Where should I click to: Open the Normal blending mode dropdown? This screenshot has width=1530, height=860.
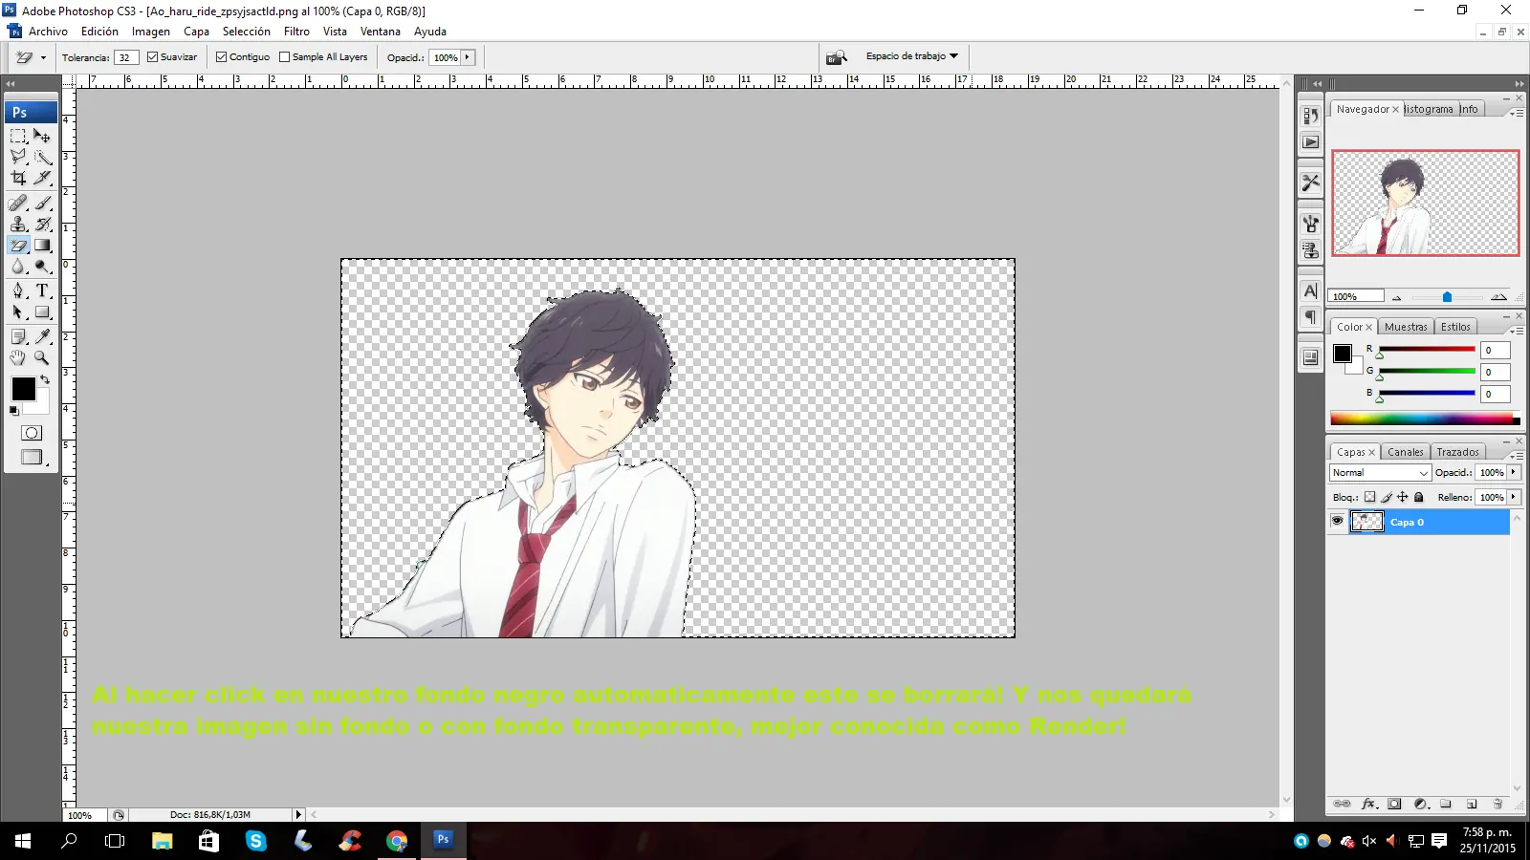click(1380, 473)
